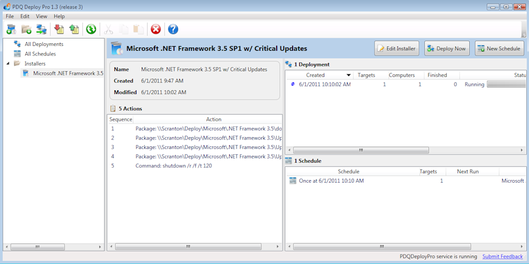Click the Modified date 6/1/2011 10:02 AM

coord(163,92)
